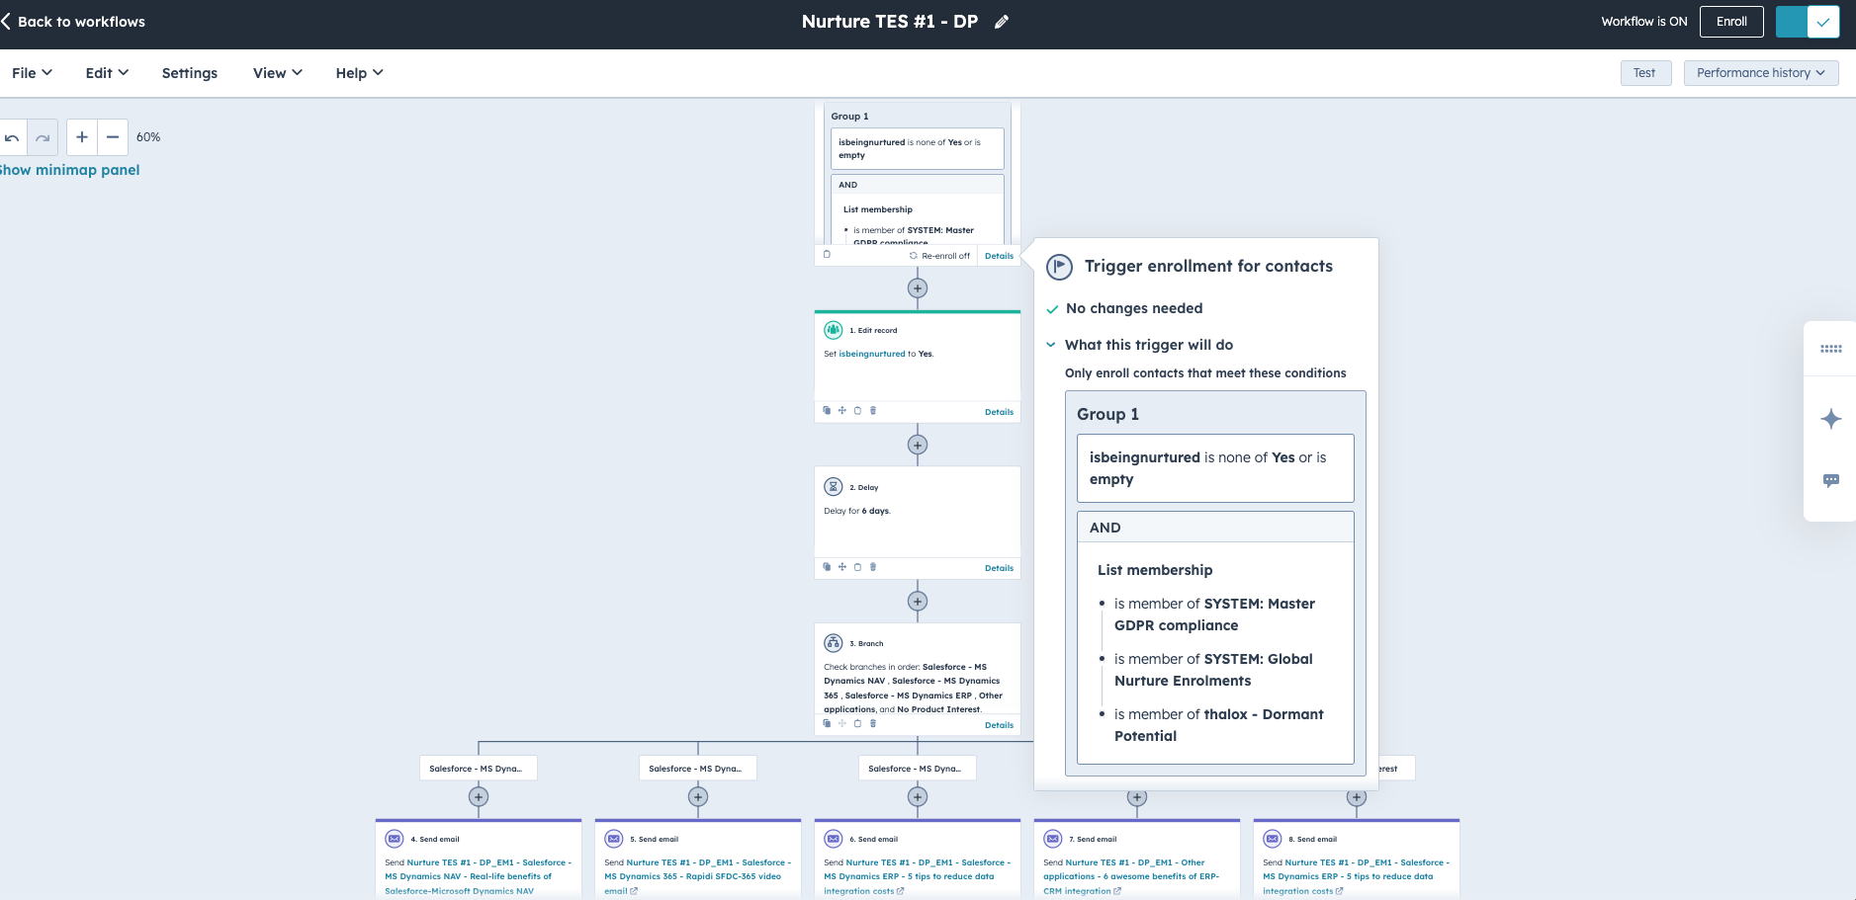Delete the Edit record action
The width and height of the screenshot is (1856, 900).
pyautogui.click(x=873, y=411)
